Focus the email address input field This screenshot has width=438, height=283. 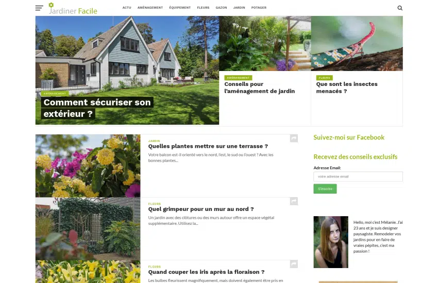(358, 176)
